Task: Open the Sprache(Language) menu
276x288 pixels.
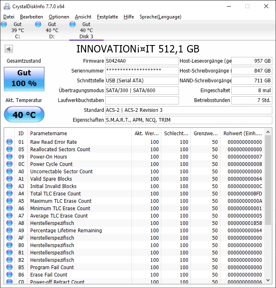Action: point(160,17)
